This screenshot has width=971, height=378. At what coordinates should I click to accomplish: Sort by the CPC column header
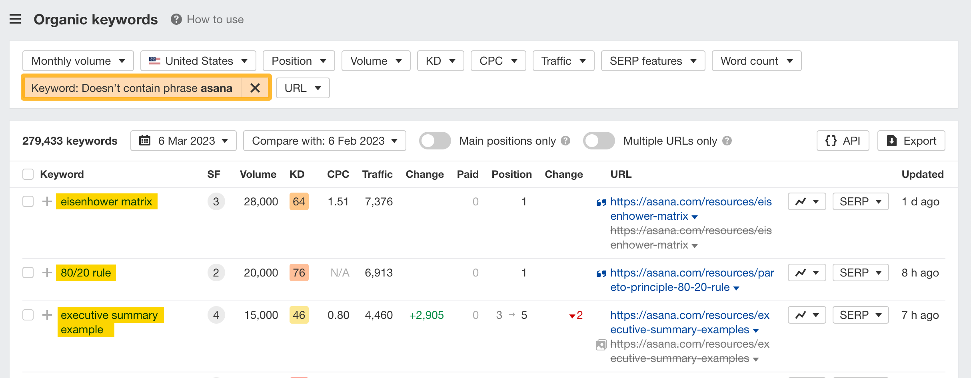[x=338, y=174]
